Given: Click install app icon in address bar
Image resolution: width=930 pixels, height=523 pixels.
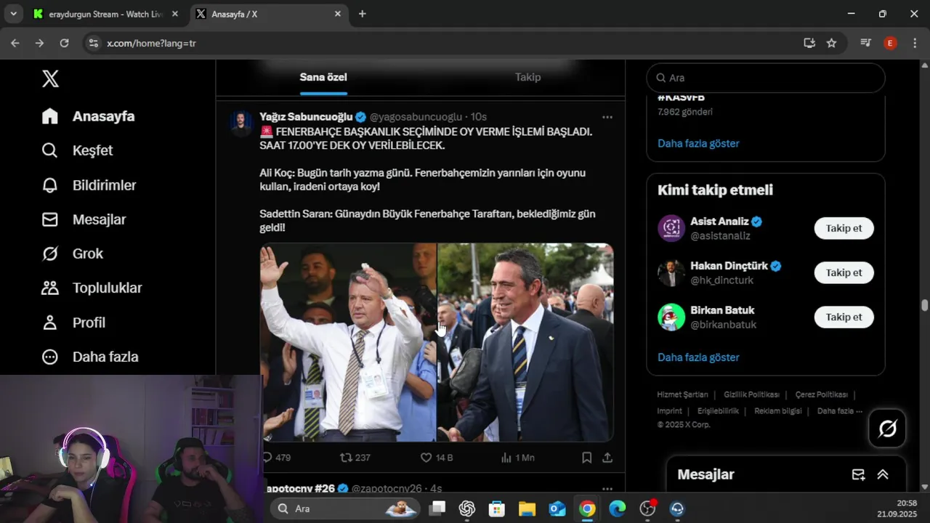Looking at the screenshot, I should (809, 44).
